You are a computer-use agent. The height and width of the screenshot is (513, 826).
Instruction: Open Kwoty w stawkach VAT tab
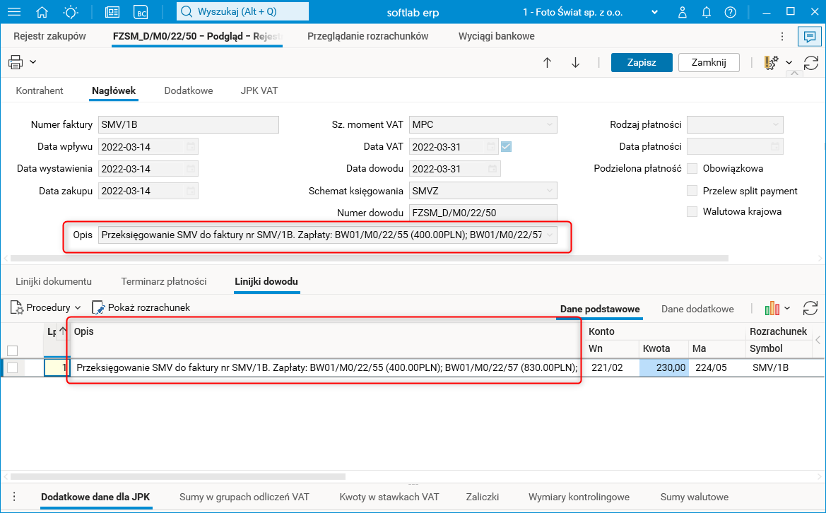point(389,497)
